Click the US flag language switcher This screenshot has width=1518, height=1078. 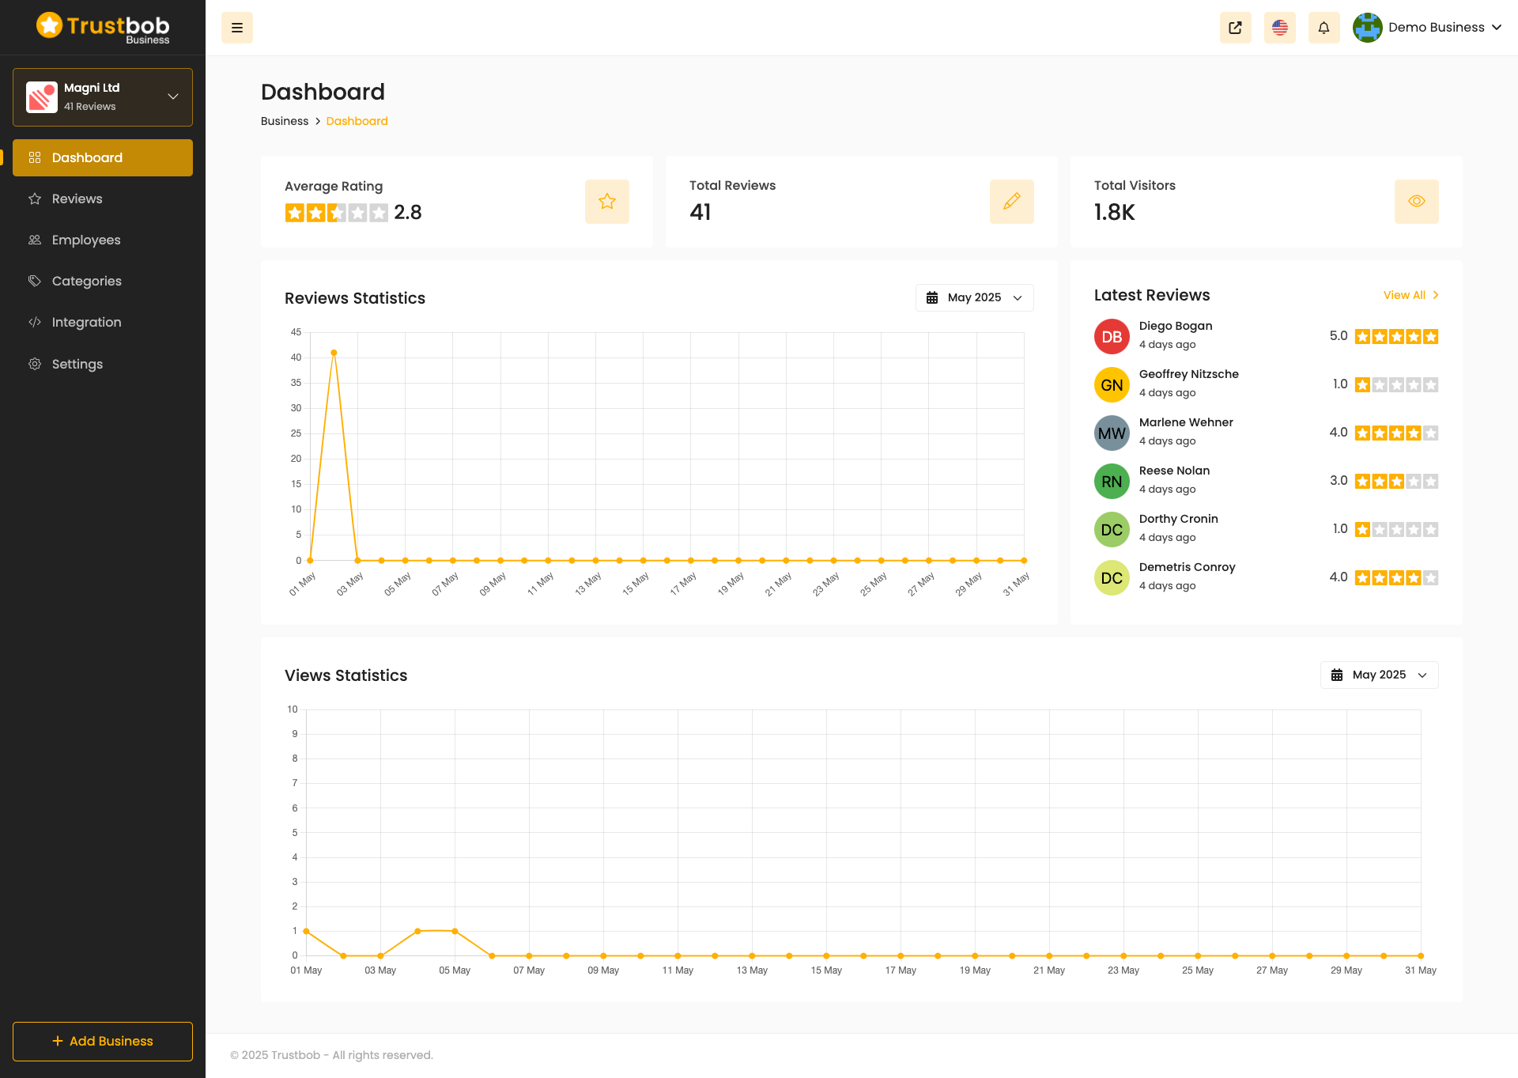(x=1279, y=28)
